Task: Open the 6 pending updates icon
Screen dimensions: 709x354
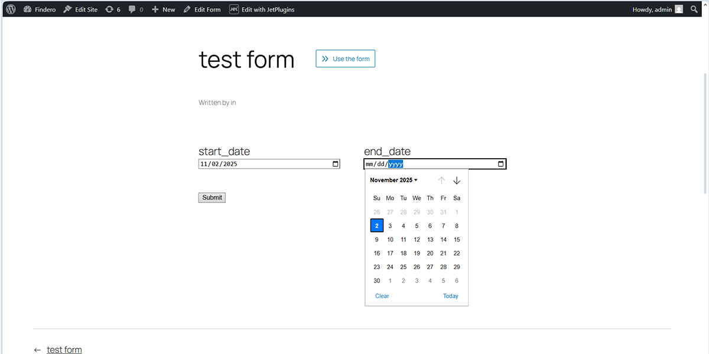Action: pyautogui.click(x=113, y=9)
